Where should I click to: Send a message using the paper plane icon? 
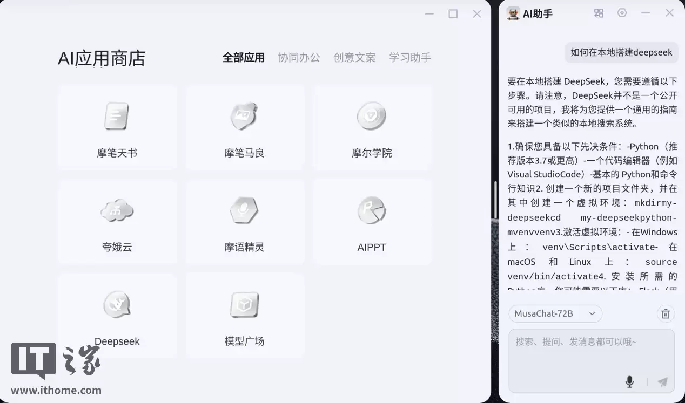click(663, 381)
